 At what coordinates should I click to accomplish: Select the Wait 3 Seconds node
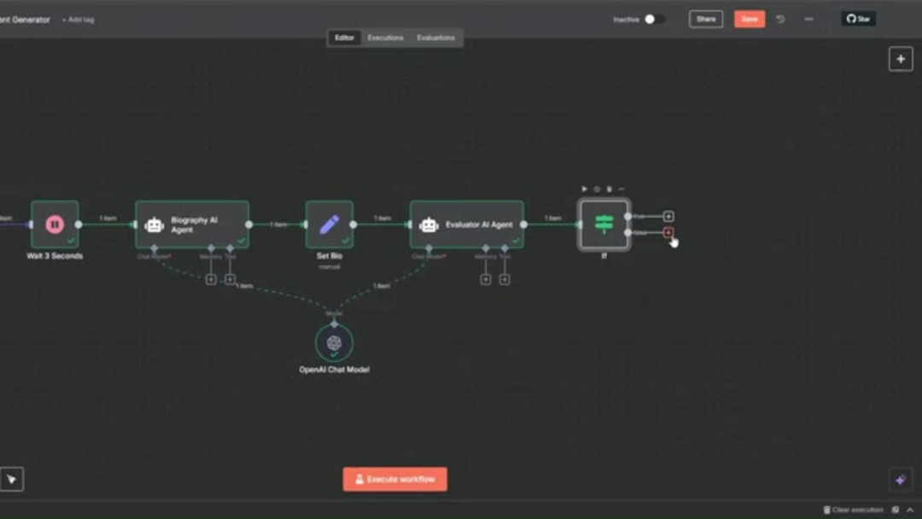pos(55,225)
